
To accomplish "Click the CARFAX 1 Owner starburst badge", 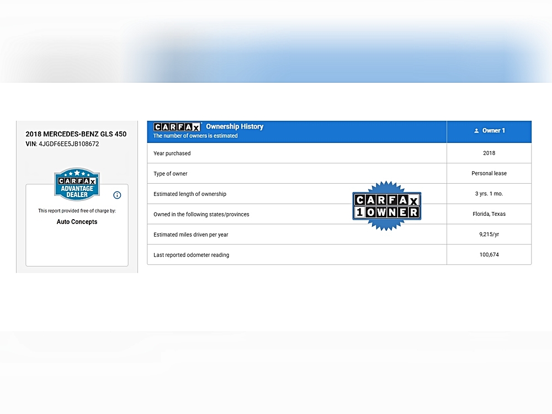I will (x=386, y=206).
